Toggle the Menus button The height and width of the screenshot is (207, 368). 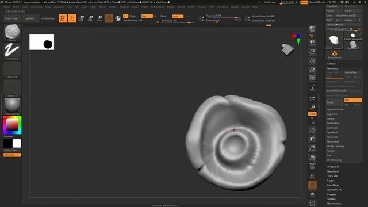304,2
